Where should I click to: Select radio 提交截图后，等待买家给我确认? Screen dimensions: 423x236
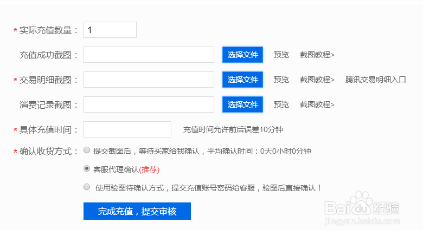tap(87, 150)
